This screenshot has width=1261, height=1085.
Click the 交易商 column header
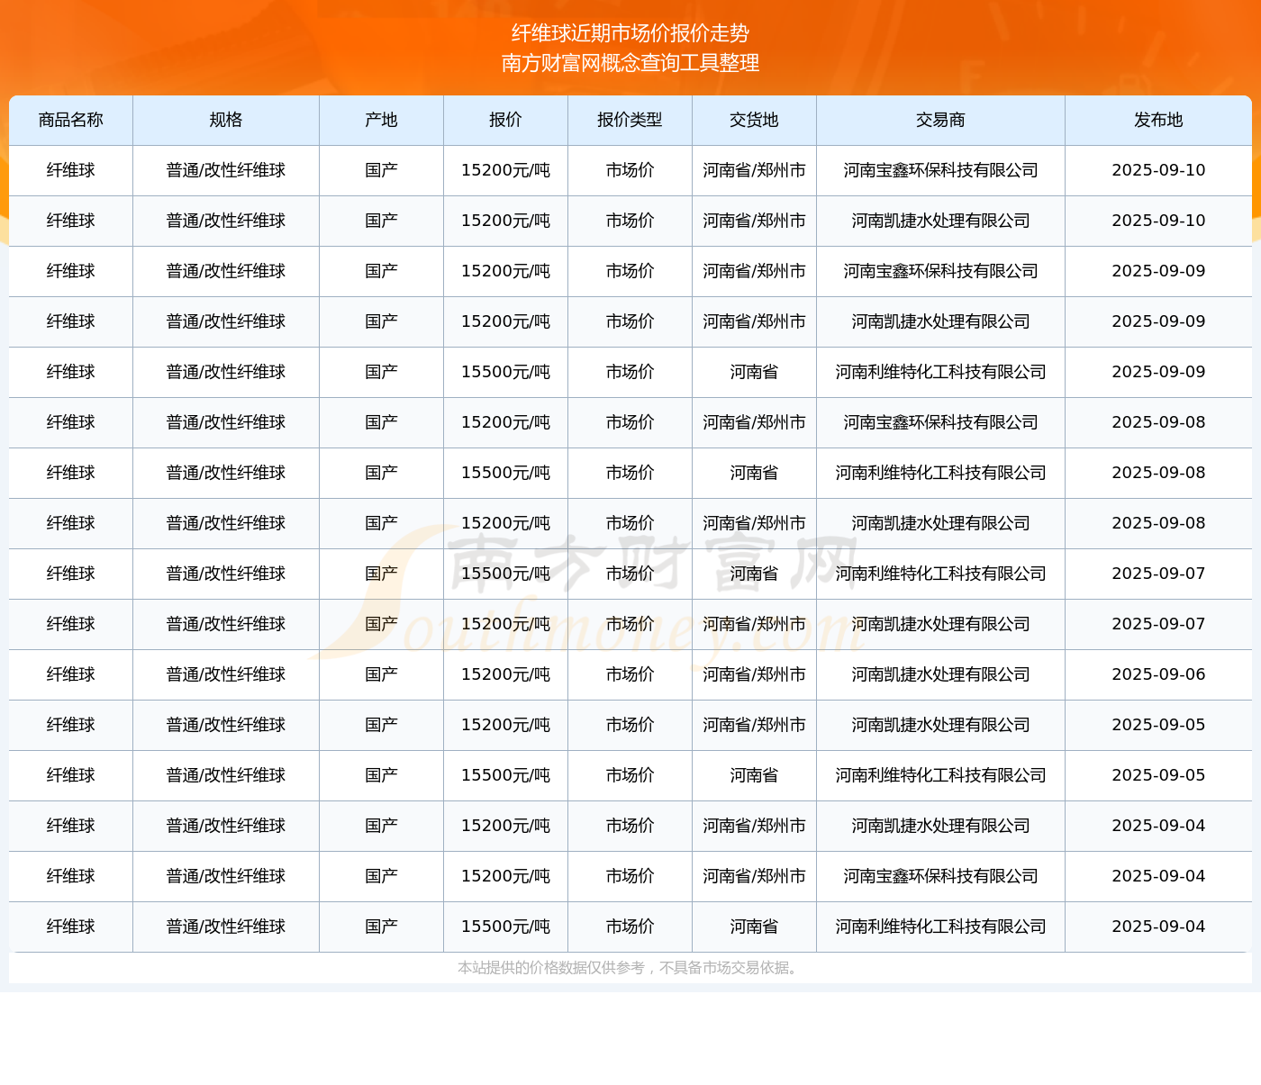pyautogui.click(x=941, y=120)
